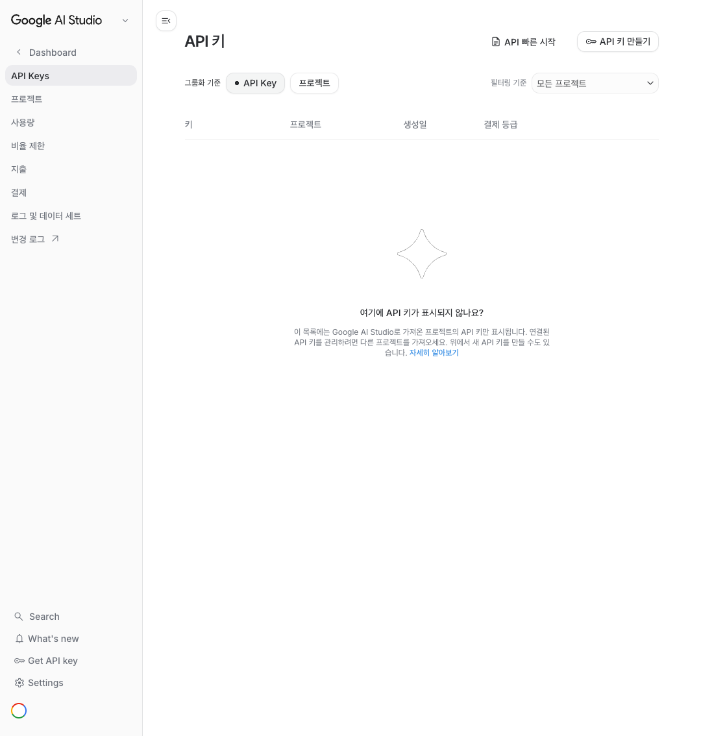Click the 결제 등급 column header
Screen dimensions: 701x736
[500, 125]
